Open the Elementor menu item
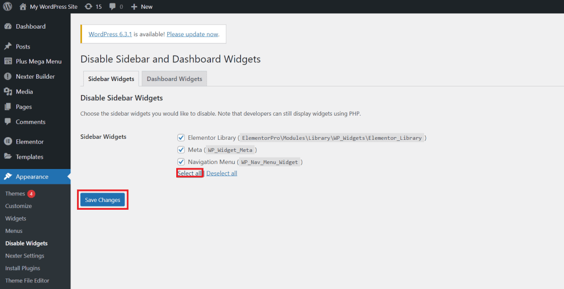Viewport: 564px width, 289px height. point(35,141)
